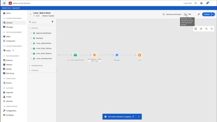The image size is (217, 122).
Task: Collapse the Journey Management sidebar section
Action: click(x=4, y=18)
